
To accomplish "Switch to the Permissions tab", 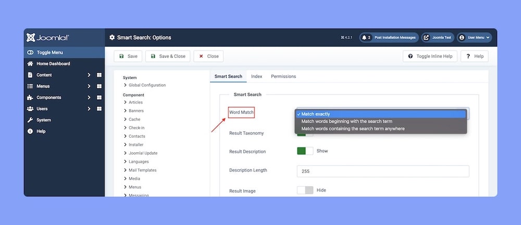I will point(283,76).
